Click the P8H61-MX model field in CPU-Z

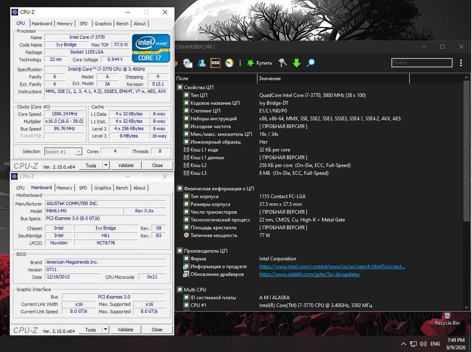[x=84, y=211]
